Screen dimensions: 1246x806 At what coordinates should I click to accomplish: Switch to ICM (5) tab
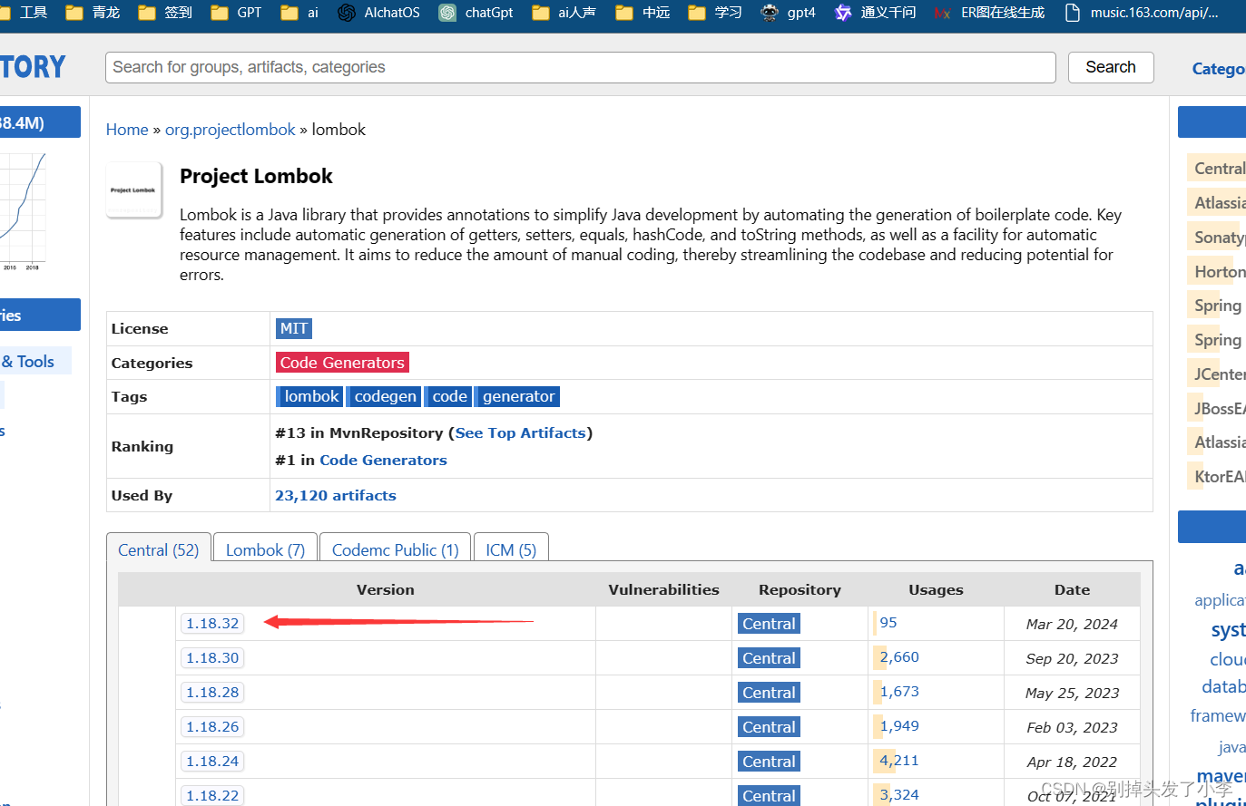click(x=511, y=549)
